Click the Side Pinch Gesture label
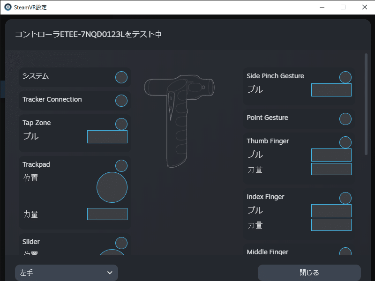 click(275, 76)
